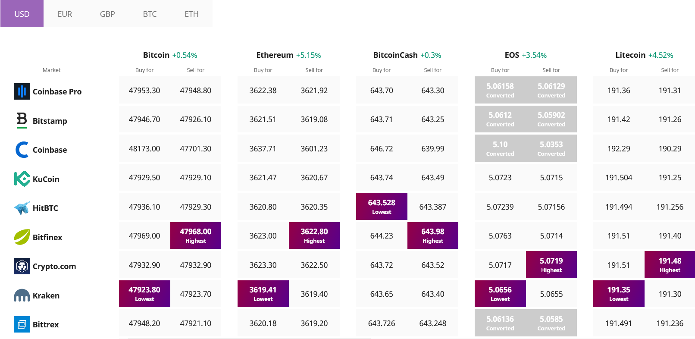This screenshot has height=339, width=695.
Task: Click the EOS column heading
Action: (512, 55)
